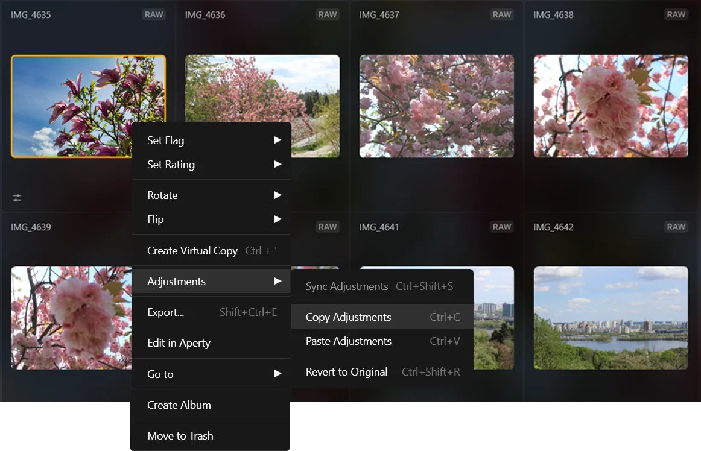The image size is (701, 451).
Task: Click the Ctrl+Shift+S shortcut label
Action: coord(424,286)
